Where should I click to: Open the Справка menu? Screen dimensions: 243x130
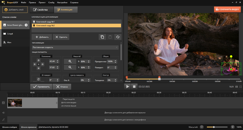coord(74,2)
